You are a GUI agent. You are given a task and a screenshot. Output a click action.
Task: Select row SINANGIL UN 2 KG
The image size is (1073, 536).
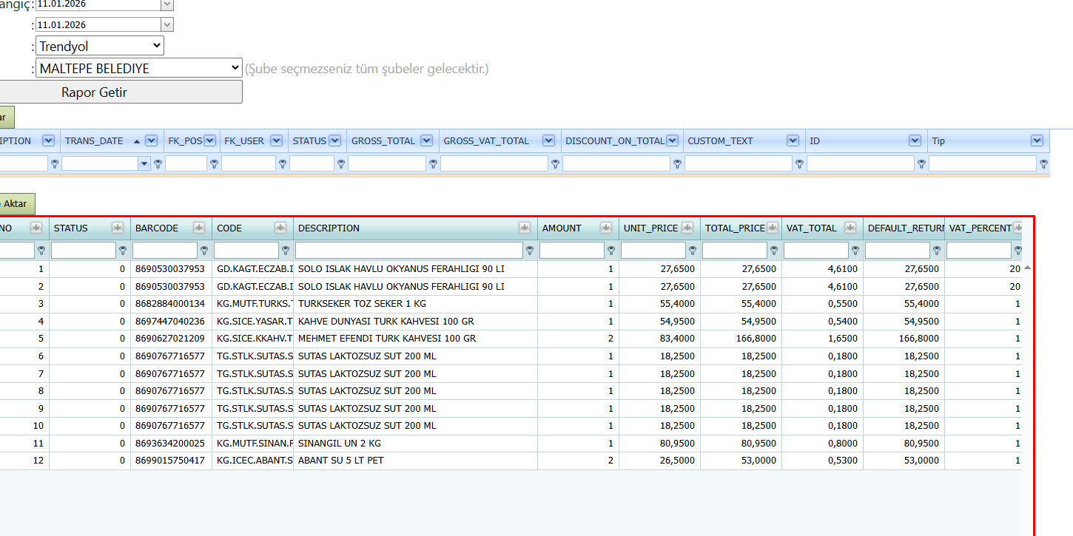[x=511, y=444]
